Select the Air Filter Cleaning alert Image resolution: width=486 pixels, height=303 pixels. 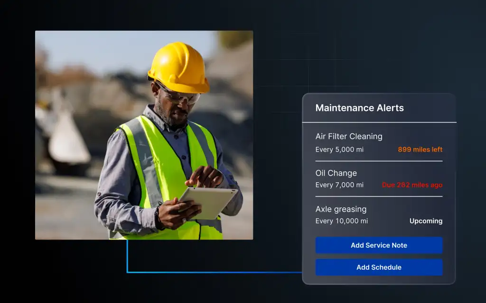click(349, 136)
